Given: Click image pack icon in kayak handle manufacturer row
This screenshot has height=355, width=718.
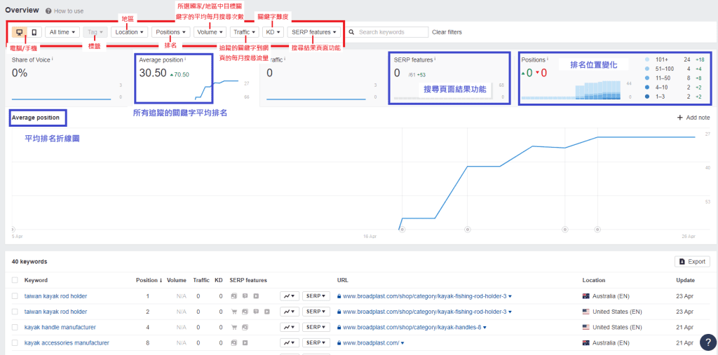Looking at the screenshot, I should tap(245, 327).
